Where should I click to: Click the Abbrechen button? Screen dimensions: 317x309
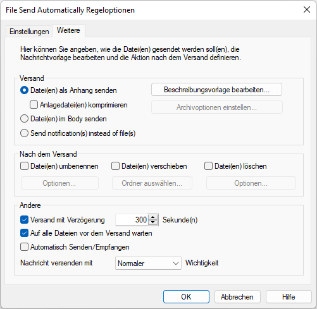pyautogui.click(x=237, y=297)
